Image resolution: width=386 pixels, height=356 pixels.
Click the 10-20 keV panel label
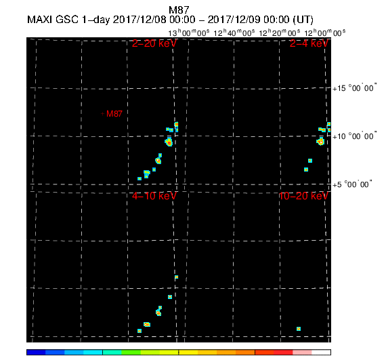coord(303,196)
